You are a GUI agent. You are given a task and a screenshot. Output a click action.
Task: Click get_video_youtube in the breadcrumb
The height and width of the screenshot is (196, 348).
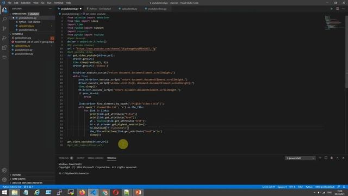(96, 14)
